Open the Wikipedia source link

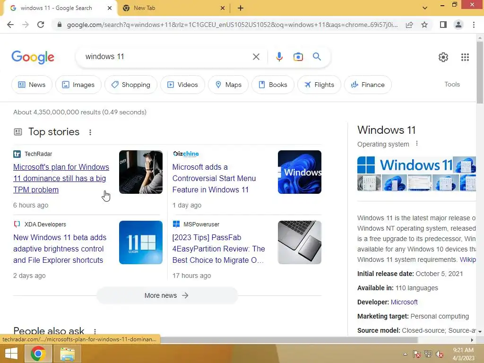[467, 259]
